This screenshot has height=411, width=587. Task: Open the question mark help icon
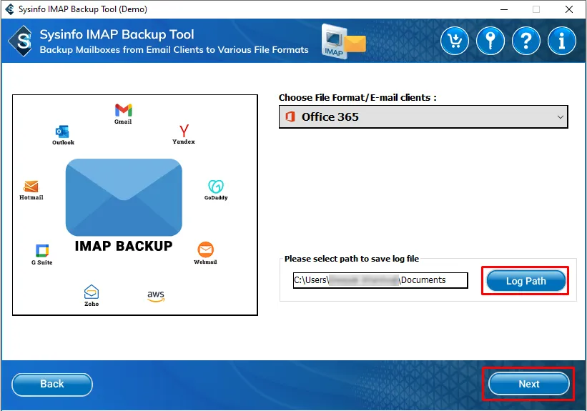526,41
